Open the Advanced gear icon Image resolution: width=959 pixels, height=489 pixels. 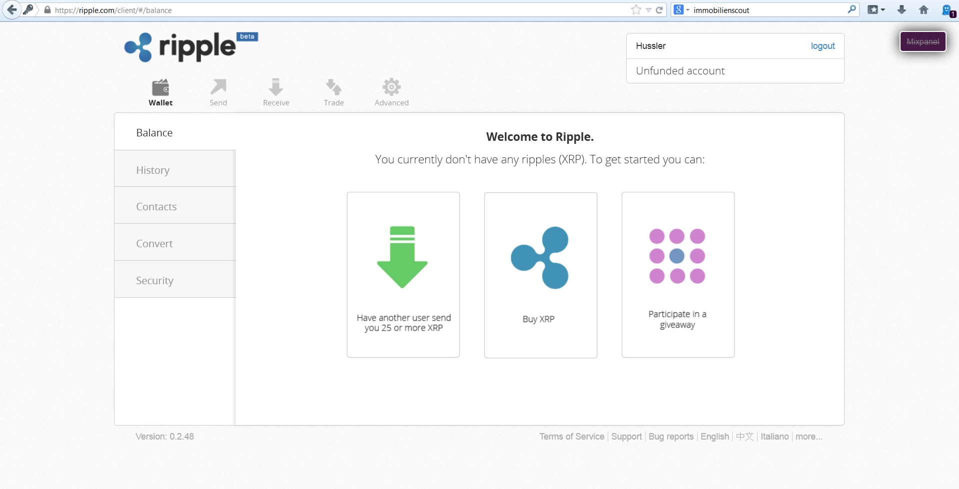point(392,87)
